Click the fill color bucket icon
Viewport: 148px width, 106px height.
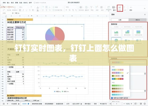38,10
